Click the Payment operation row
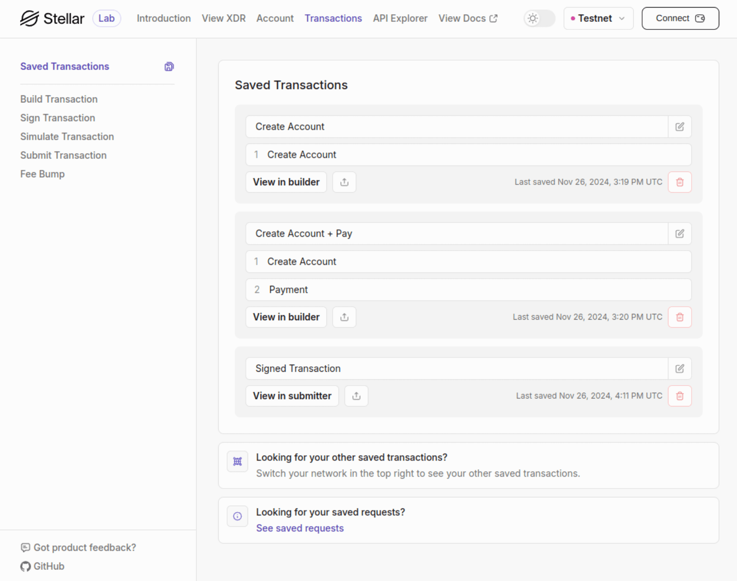The image size is (737, 581). (x=468, y=290)
